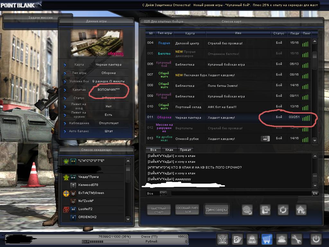Switch chat to the Клан tab

[169, 150]
